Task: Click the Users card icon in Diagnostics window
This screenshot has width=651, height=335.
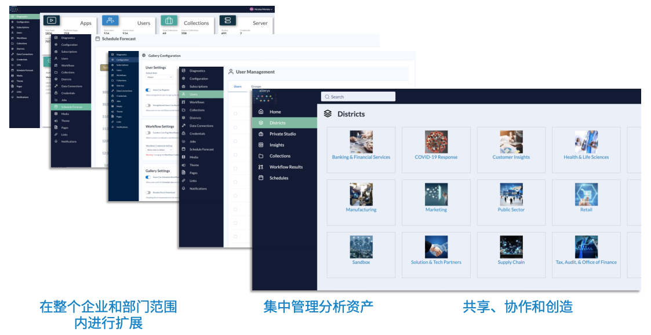Action: (110, 20)
